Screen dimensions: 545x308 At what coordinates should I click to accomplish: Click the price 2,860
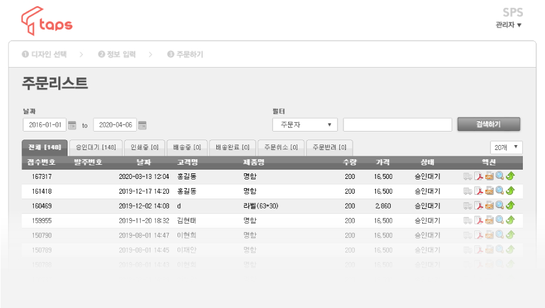pos(383,206)
